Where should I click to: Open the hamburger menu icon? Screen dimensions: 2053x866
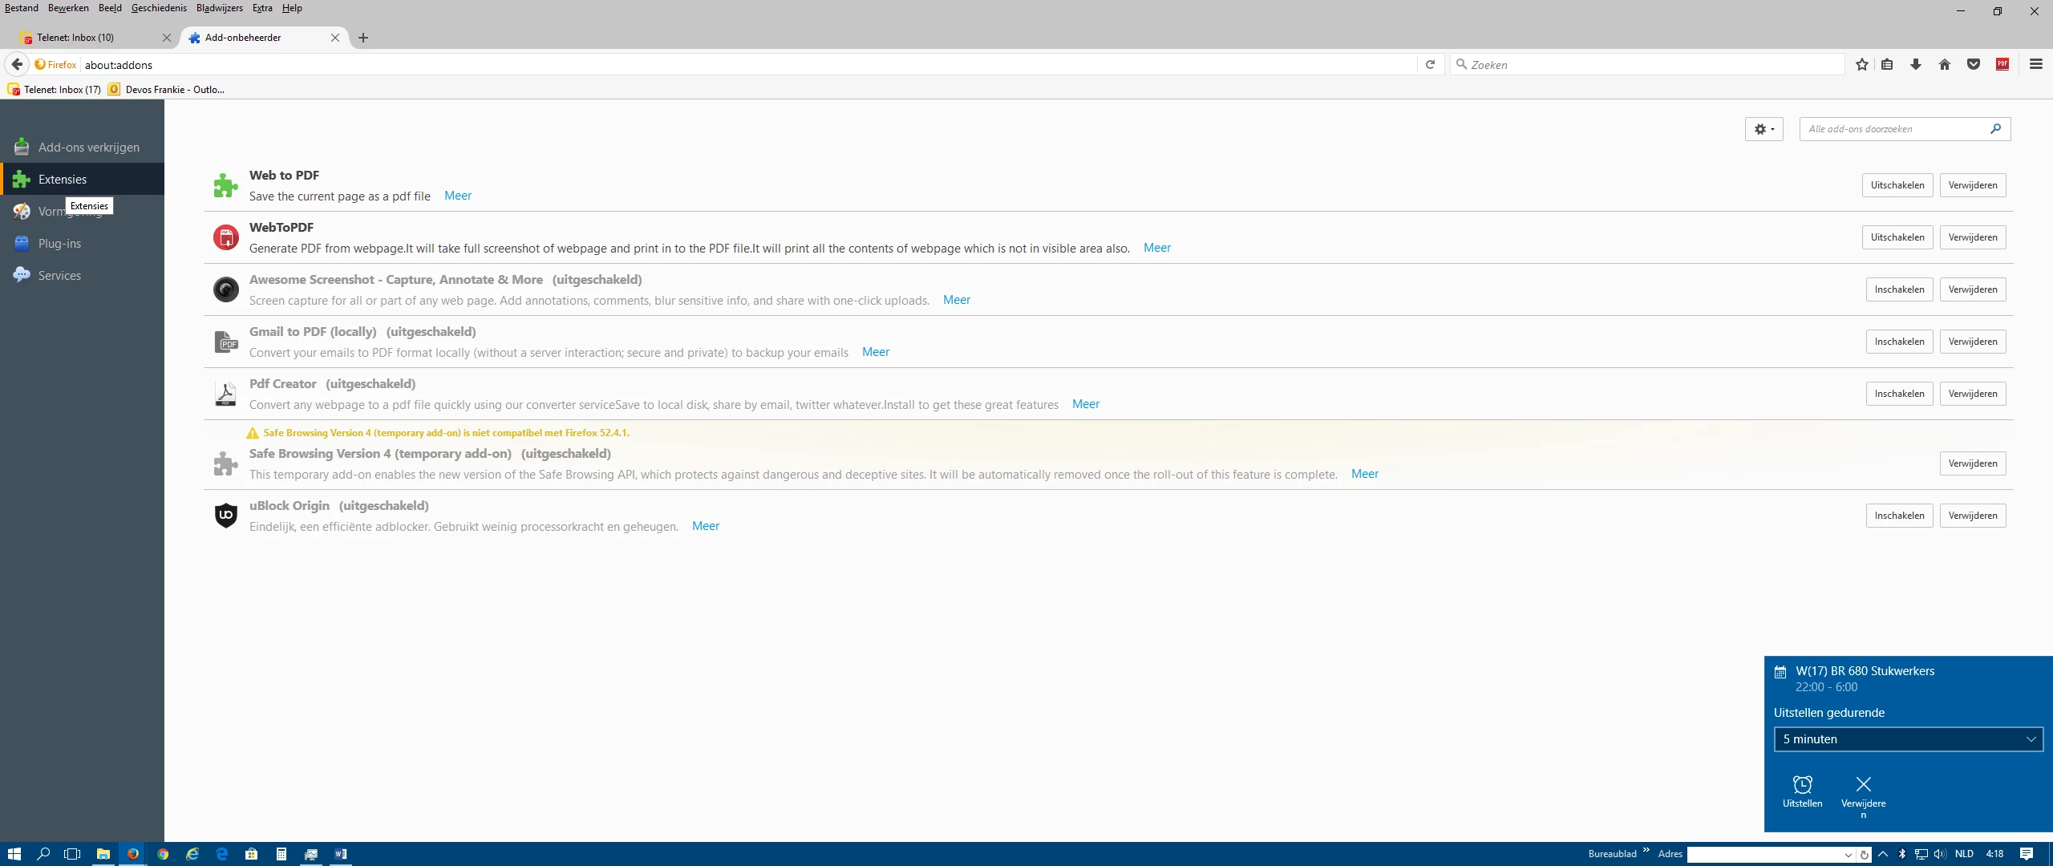pyautogui.click(x=2036, y=64)
